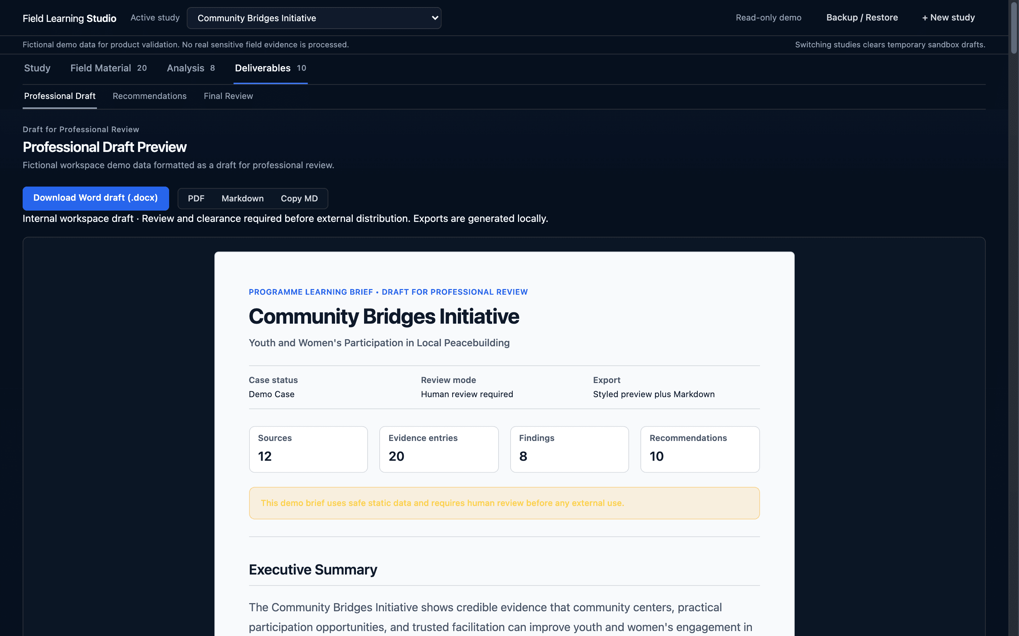The width and height of the screenshot is (1019, 636).
Task: Click the Professional Draft Preview heading
Action: coord(104,147)
